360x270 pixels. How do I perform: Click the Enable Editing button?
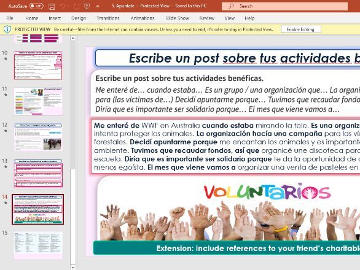point(300,29)
